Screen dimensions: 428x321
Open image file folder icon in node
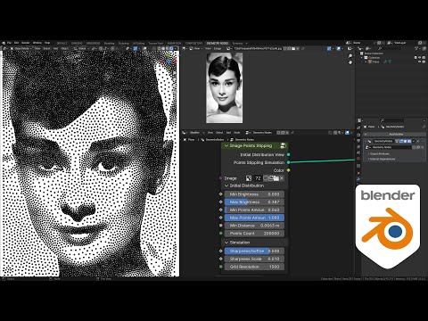276,178
